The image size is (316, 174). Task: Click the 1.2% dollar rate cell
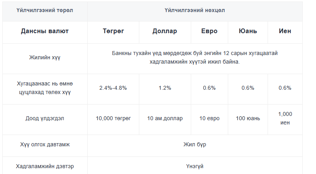tap(165, 88)
